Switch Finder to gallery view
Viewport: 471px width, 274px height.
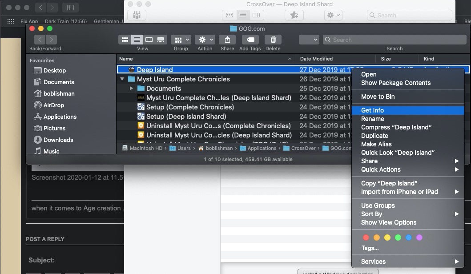click(x=161, y=40)
